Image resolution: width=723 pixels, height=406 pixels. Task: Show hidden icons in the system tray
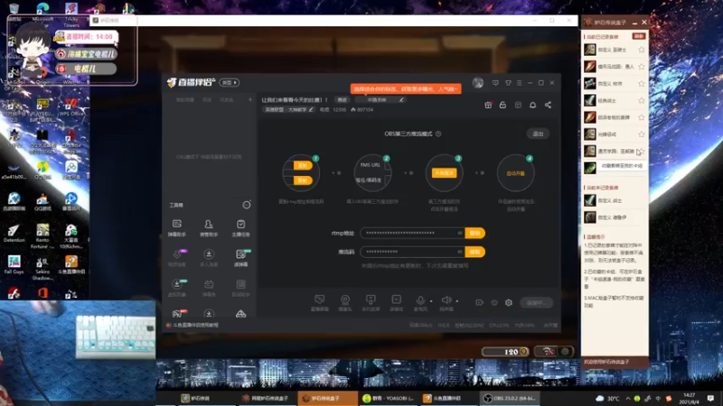[x=627, y=398]
